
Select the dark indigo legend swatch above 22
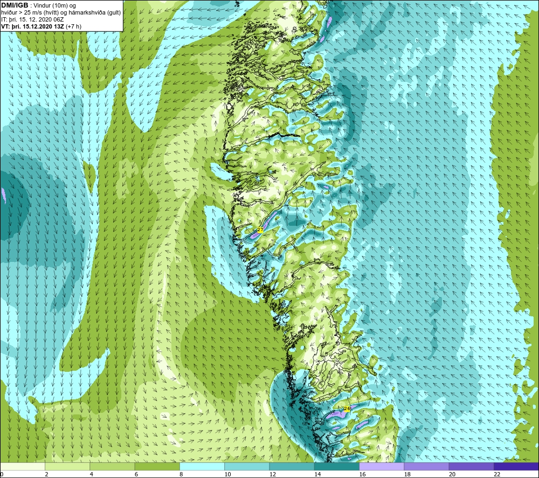[516, 466]
